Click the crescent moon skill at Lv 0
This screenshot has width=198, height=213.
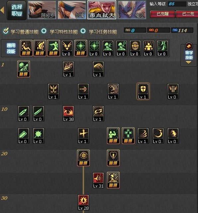(158, 136)
